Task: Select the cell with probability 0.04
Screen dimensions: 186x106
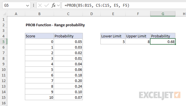Action: click(68, 64)
